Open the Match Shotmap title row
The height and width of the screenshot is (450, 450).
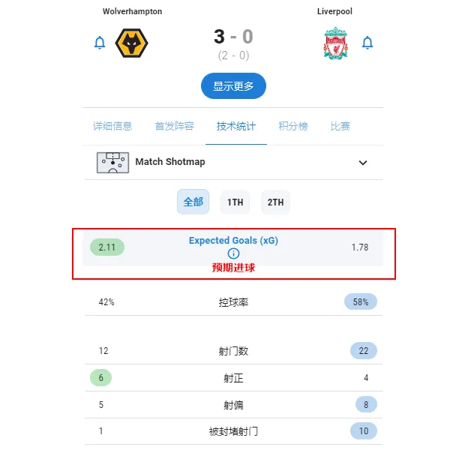click(233, 163)
